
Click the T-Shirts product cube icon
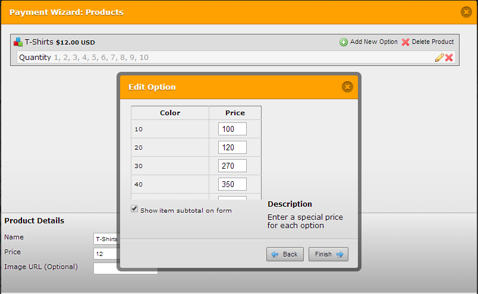pos(18,42)
